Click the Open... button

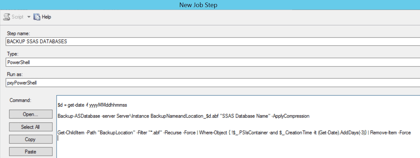(31, 114)
